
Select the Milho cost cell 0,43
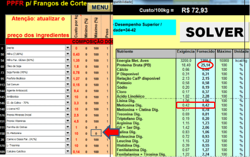pyautogui.click(x=76, y=55)
